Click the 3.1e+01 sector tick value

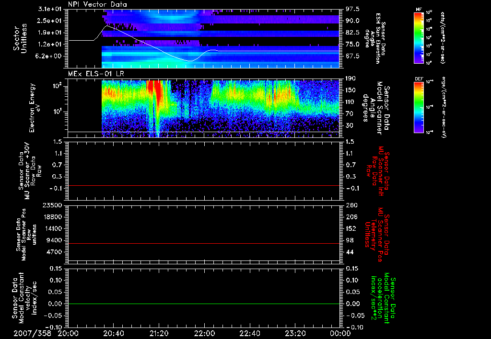[50, 9]
